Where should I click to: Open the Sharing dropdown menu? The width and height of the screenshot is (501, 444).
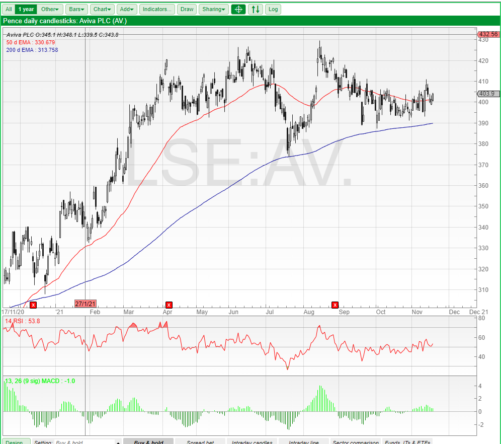pos(214,9)
